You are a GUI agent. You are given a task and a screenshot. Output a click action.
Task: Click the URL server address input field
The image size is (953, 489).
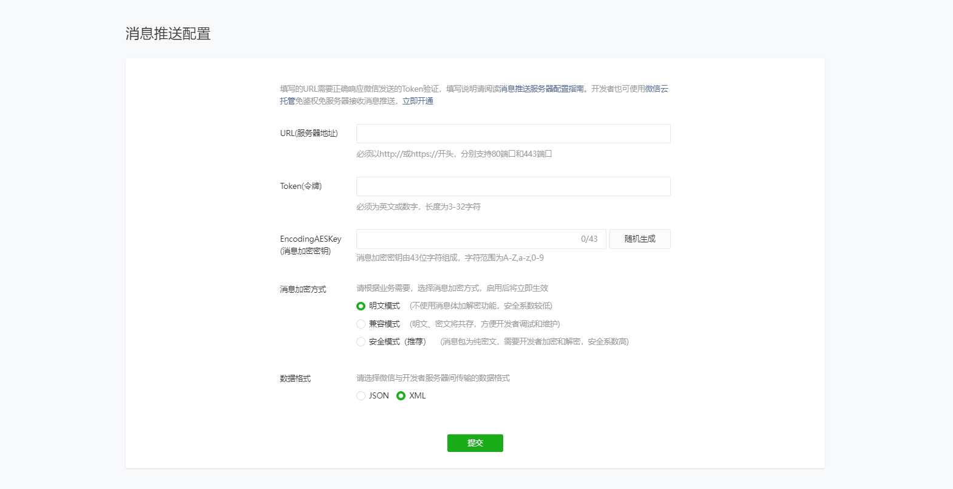pyautogui.click(x=513, y=134)
